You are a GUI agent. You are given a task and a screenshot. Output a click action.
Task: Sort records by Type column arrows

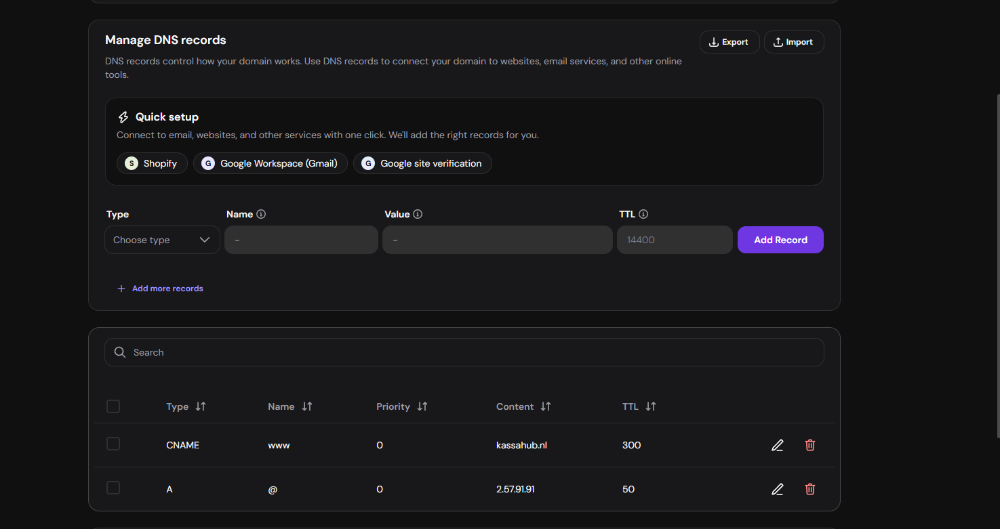pyautogui.click(x=201, y=406)
